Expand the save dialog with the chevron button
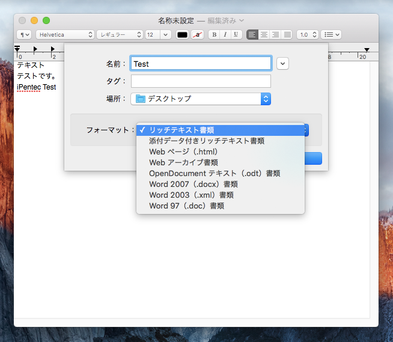Viewport: 393px width, 342px height. click(282, 64)
